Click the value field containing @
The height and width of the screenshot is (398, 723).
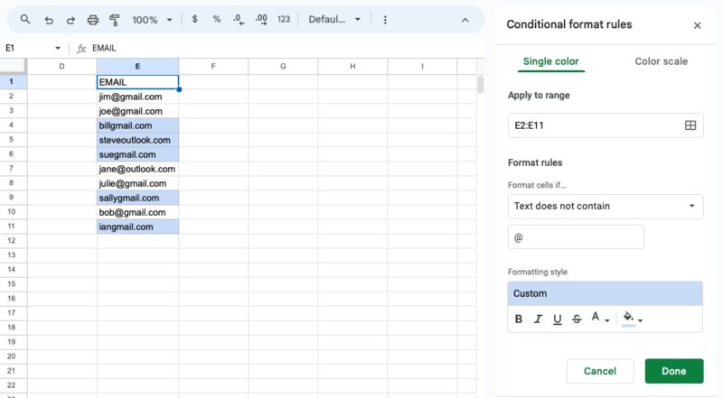point(576,237)
